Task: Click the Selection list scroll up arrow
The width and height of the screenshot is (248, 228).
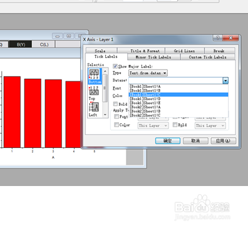Action: 105,71
